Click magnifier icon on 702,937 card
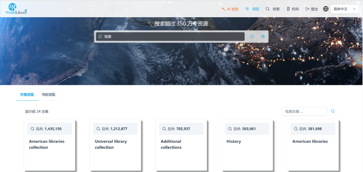 click(x=164, y=129)
